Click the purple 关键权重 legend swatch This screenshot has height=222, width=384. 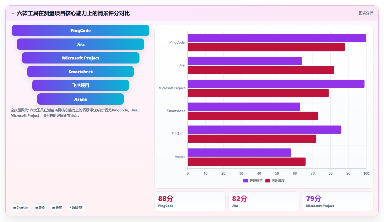[246, 181]
